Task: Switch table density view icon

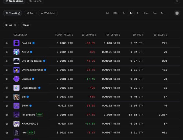Action: click(x=177, y=13)
